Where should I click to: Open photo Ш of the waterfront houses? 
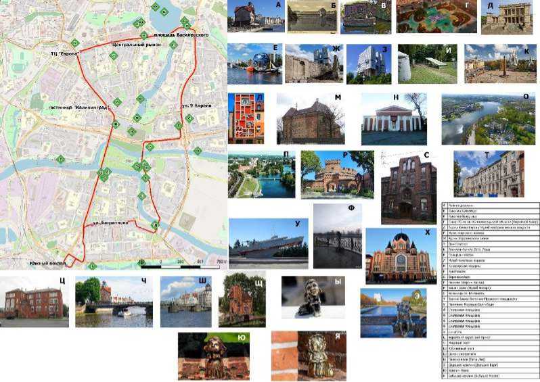[x=186, y=302]
